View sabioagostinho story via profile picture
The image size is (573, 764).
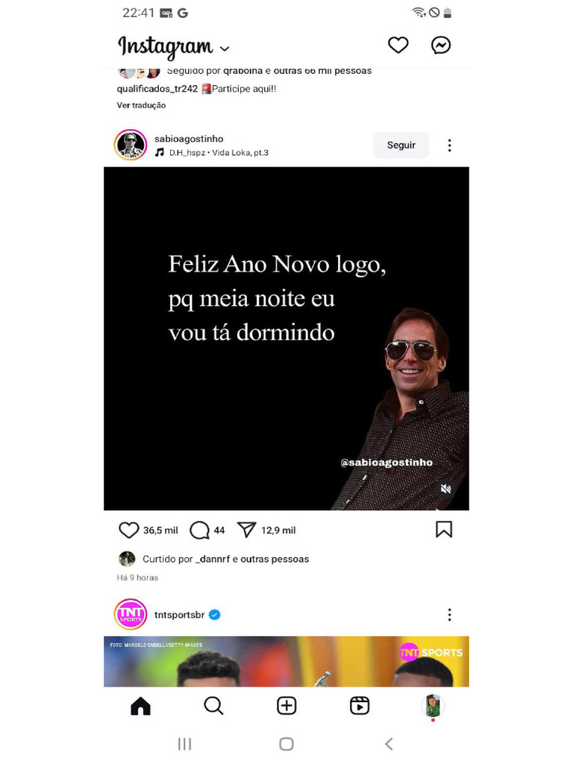[x=131, y=145]
